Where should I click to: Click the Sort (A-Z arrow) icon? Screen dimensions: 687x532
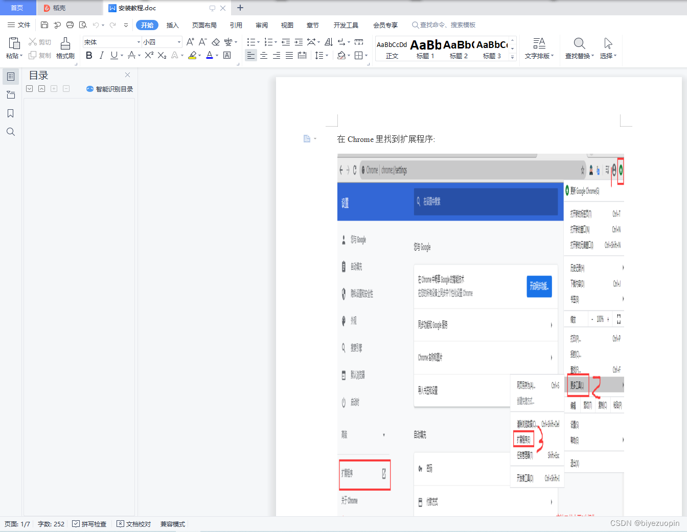[329, 42]
